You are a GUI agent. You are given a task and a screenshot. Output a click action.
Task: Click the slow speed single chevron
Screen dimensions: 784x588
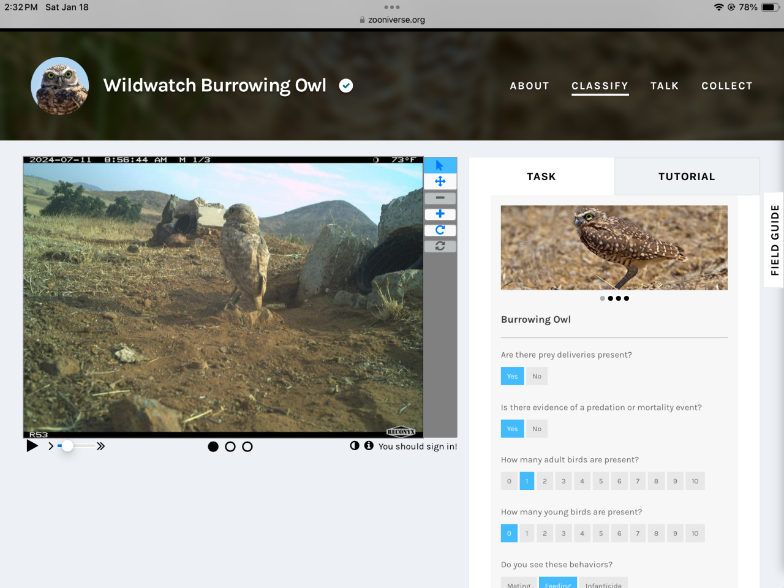pos(51,447)
